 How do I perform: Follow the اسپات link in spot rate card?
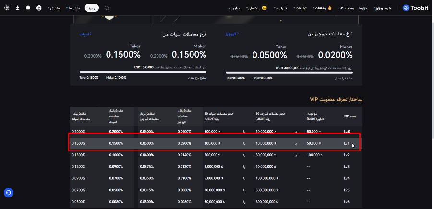click(84, 35)
